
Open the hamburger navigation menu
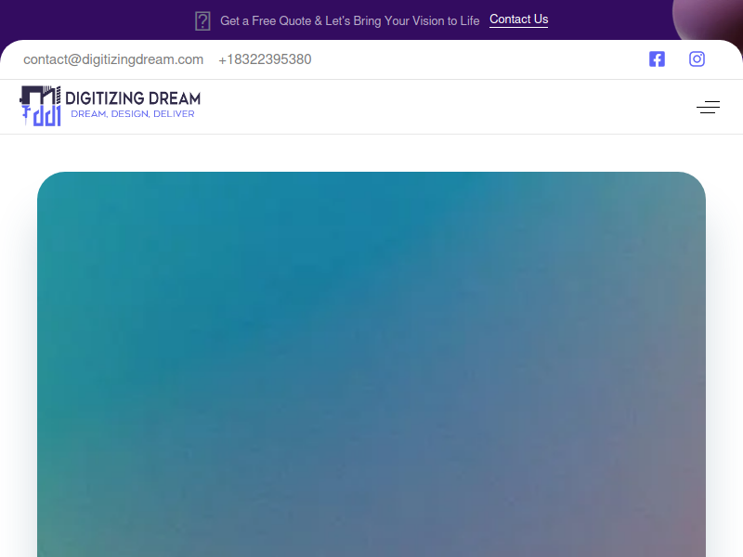coord(708,107)
